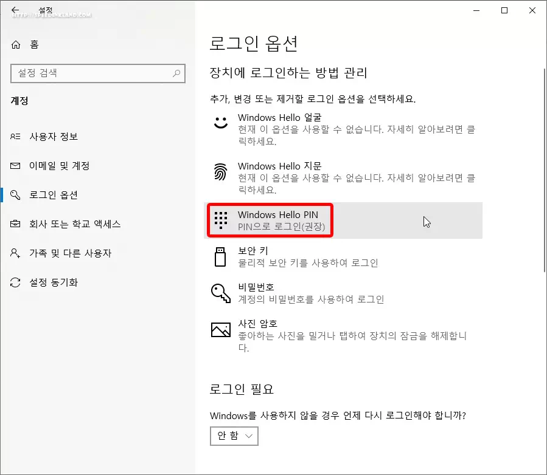Select 로그인 옵션 in the sidebar
This screenshot has width=547, height=475.
click(x=54, y=194)
